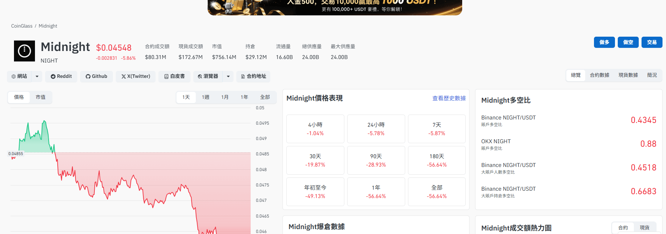Select the 現貨 heatmap toggle
666x234 pixels.
pyautogui.click(x=645, y=228)
